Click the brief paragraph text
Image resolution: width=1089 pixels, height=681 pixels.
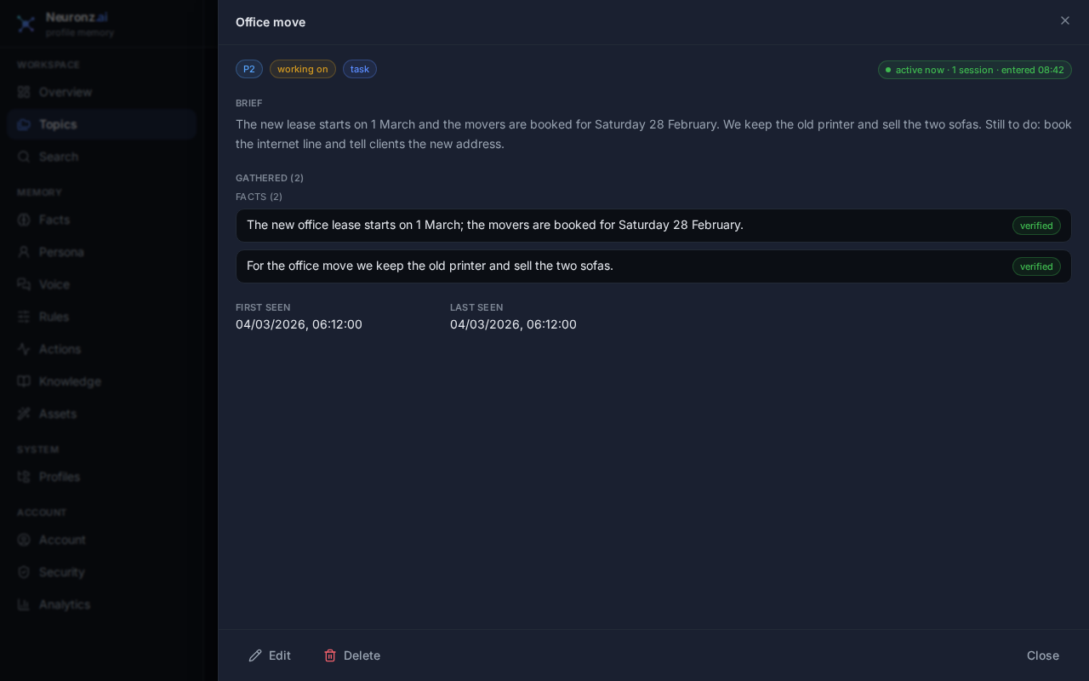[653, 134]
